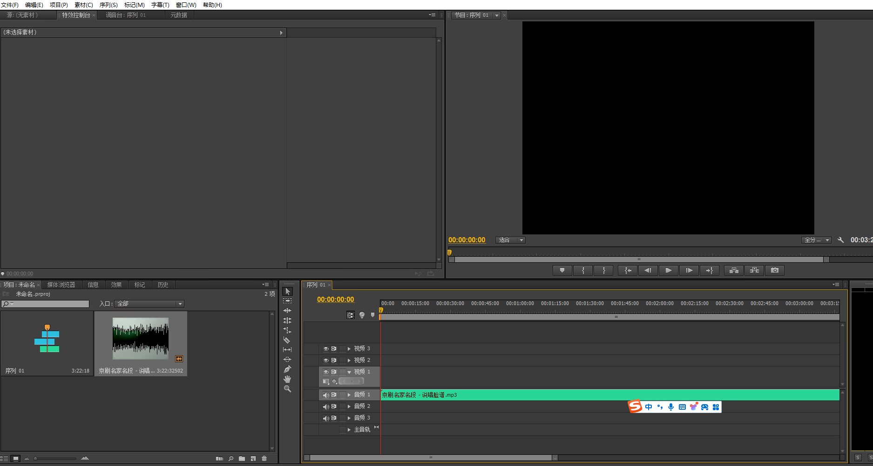Image resolution: width=873 pixels, height=466 pixels.
Task: Choose the Ripple Edit tool
Action: (287, 311)
